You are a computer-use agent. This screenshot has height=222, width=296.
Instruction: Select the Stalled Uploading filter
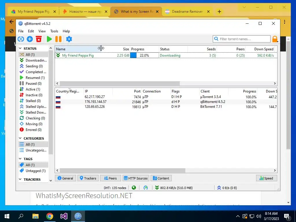[34, 106]
